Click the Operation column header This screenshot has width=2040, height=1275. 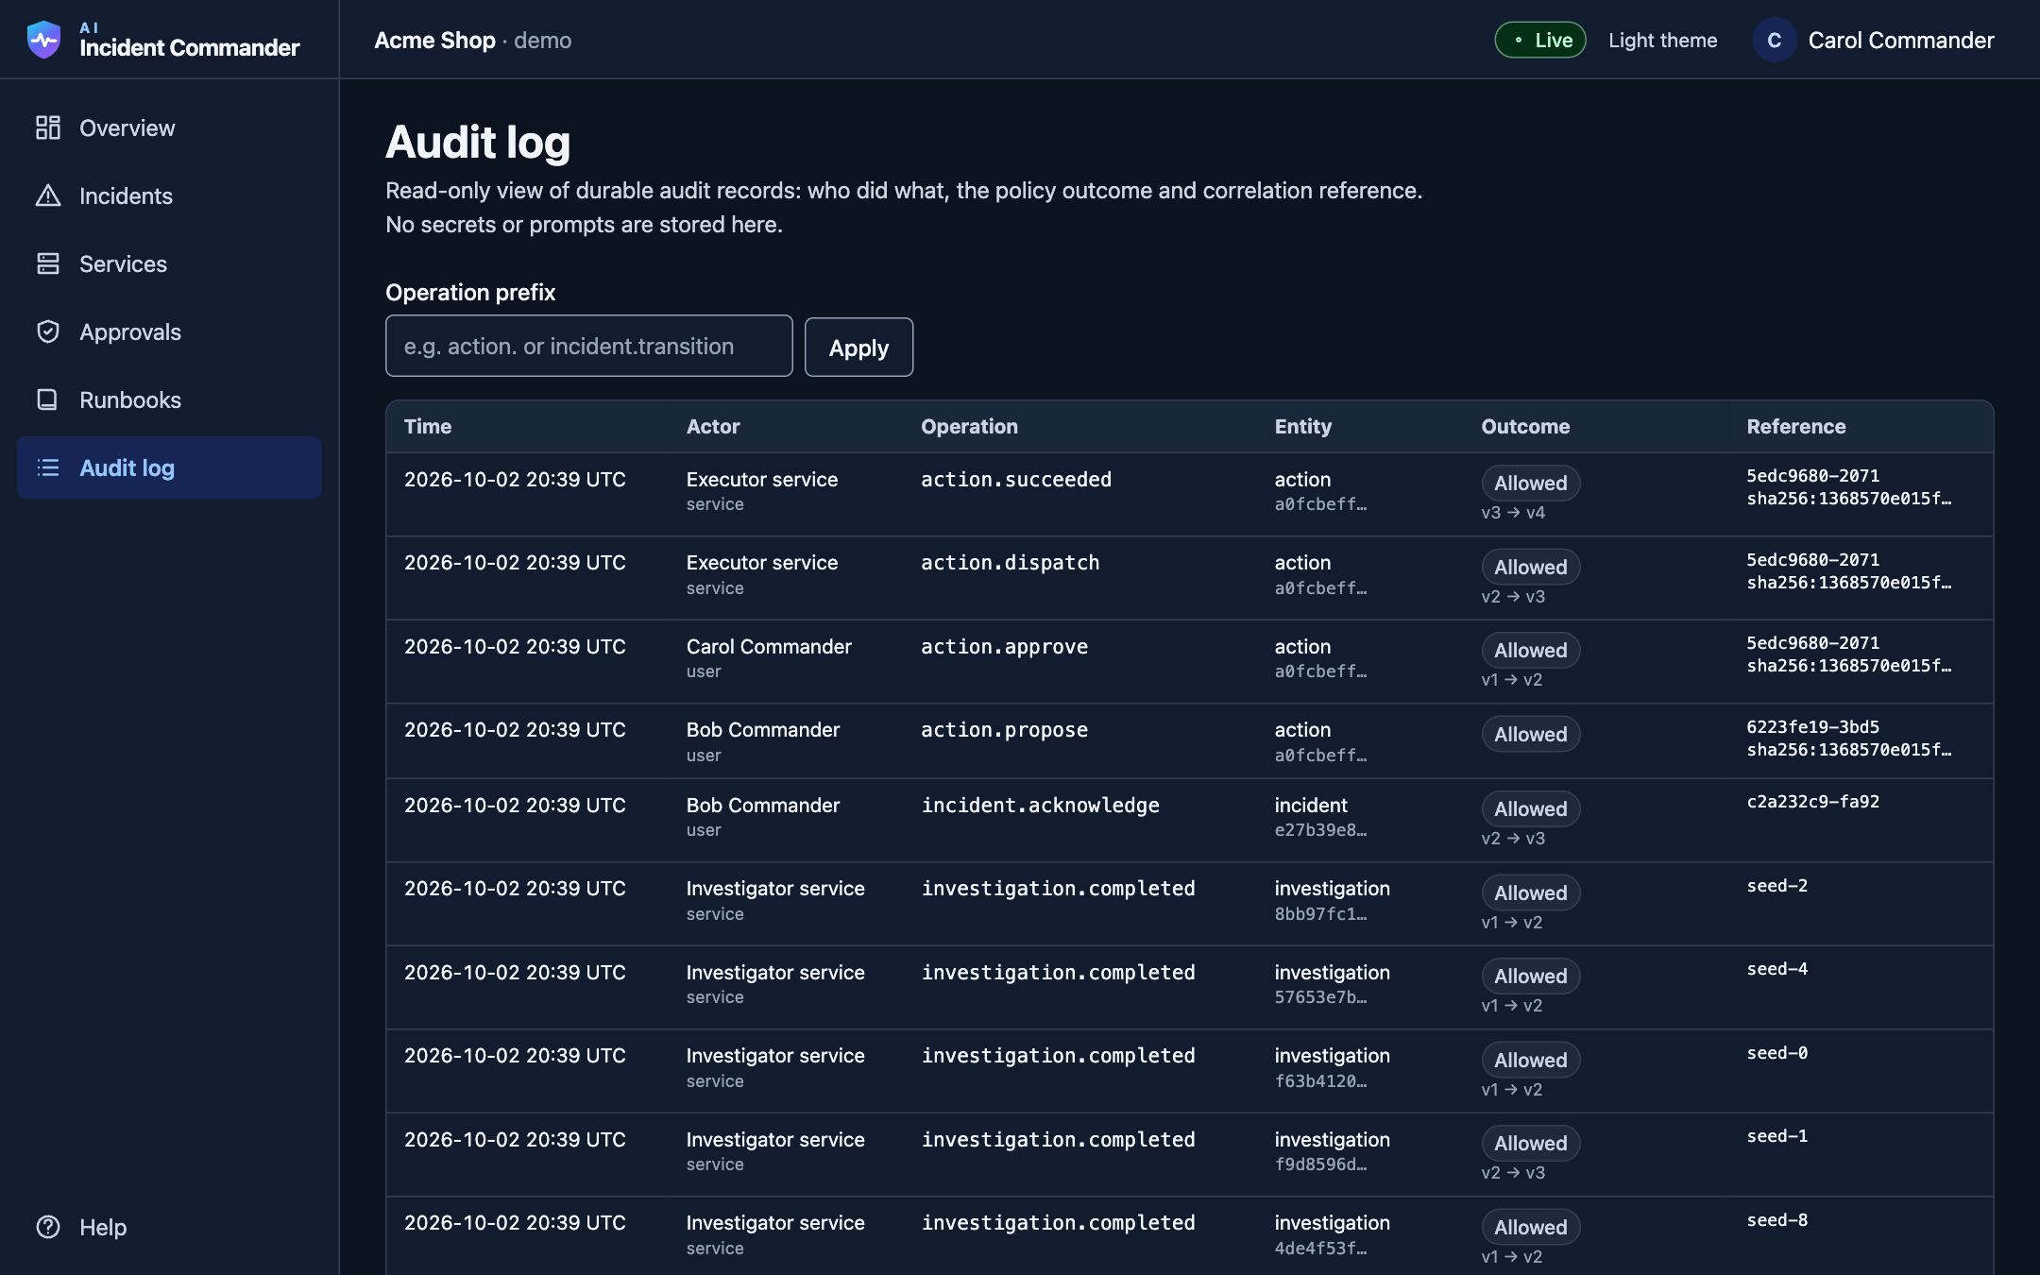pyautogui.click(x=969, y=426)
